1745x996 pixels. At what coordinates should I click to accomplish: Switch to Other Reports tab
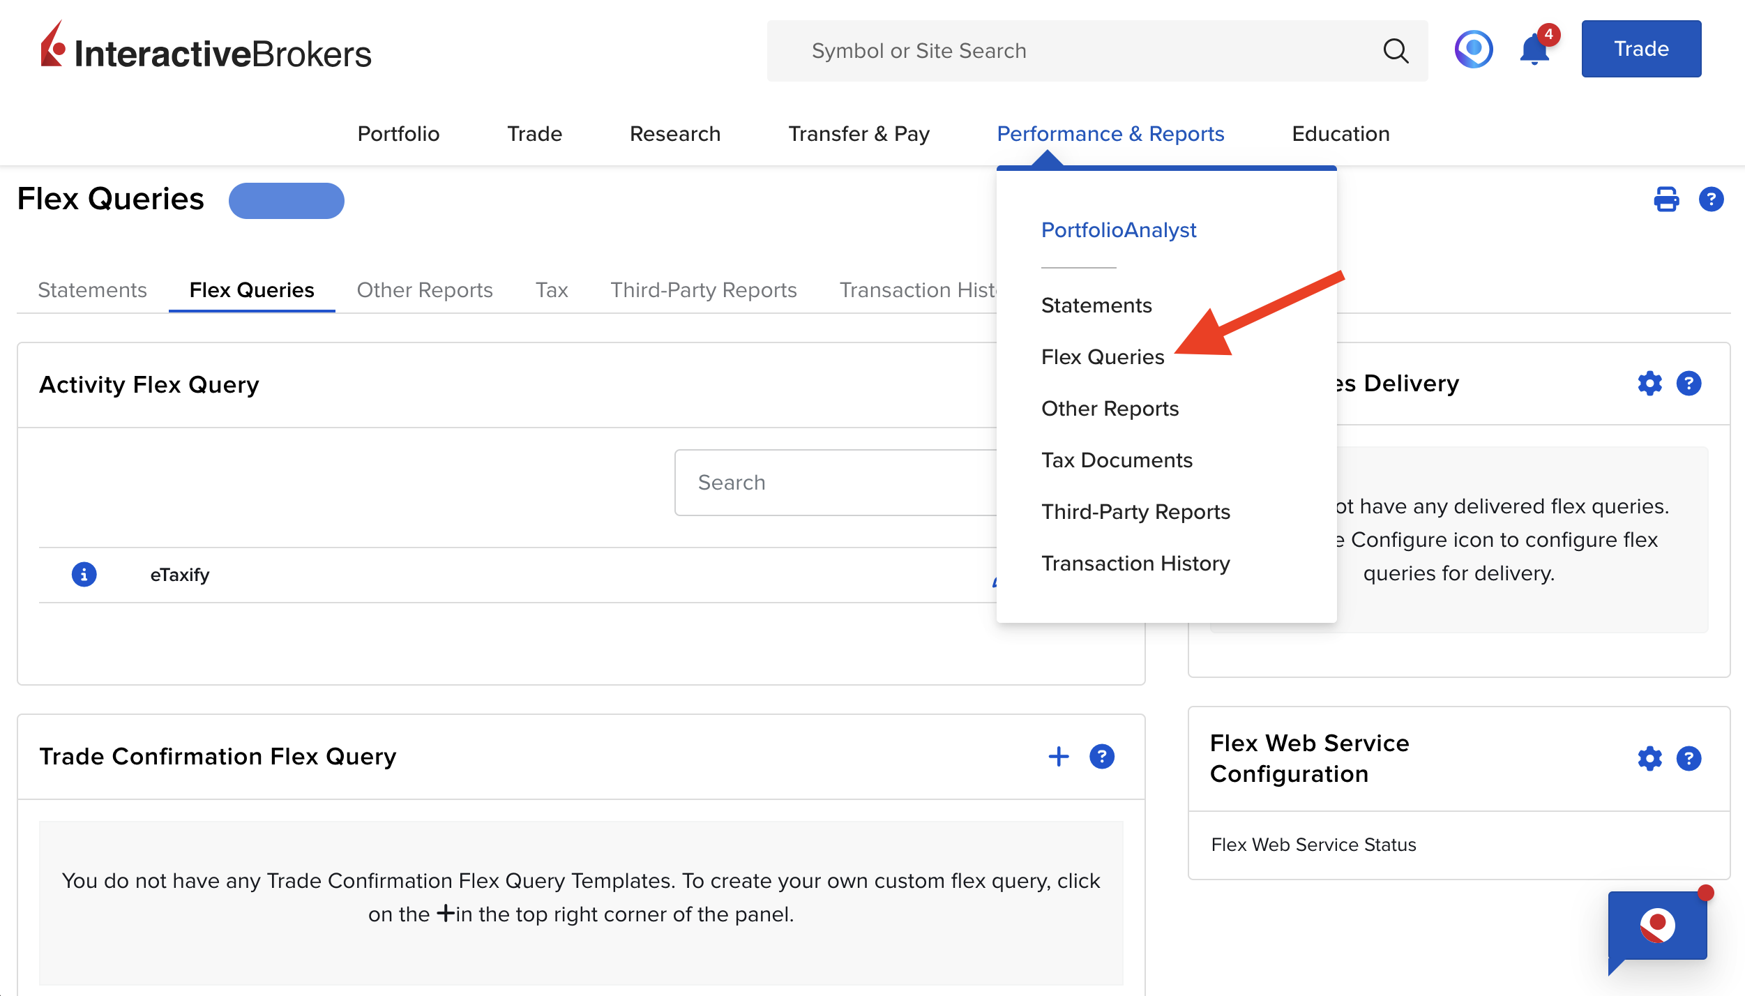coord(425,290)
